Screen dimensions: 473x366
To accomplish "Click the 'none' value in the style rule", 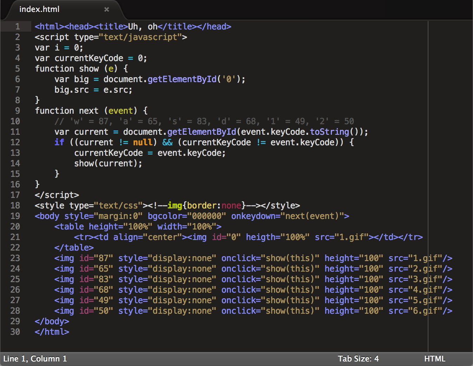I will pyautogui.click(x=231, y=205).
